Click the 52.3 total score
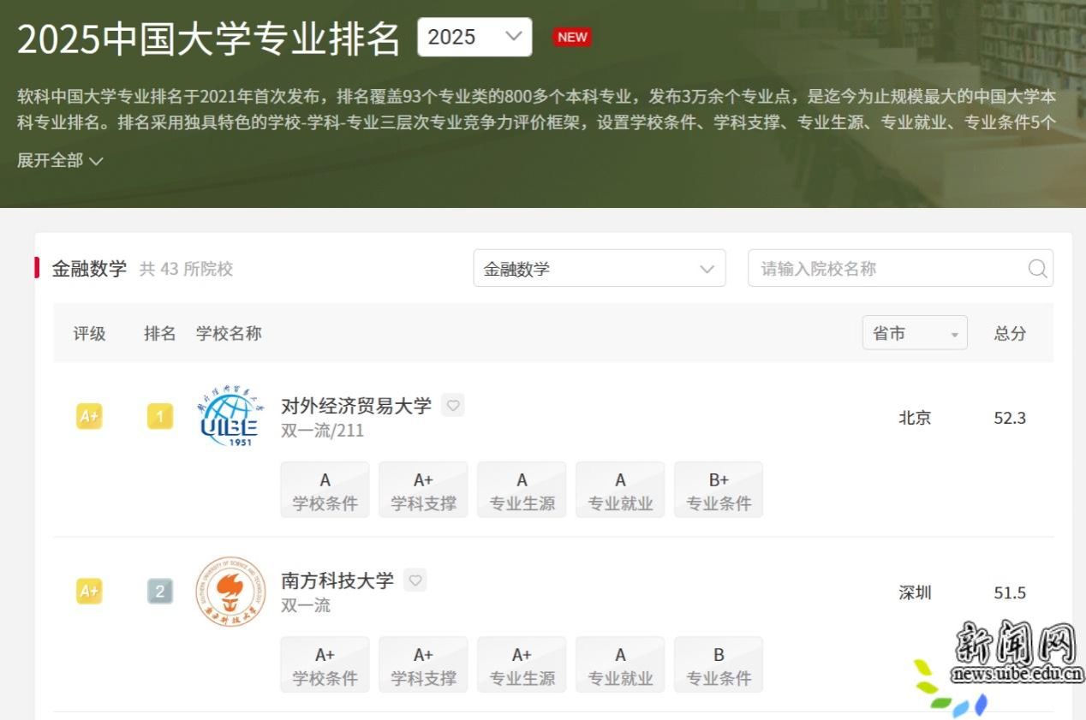Screen dimensions: 1086x720 pos(1010,419)
